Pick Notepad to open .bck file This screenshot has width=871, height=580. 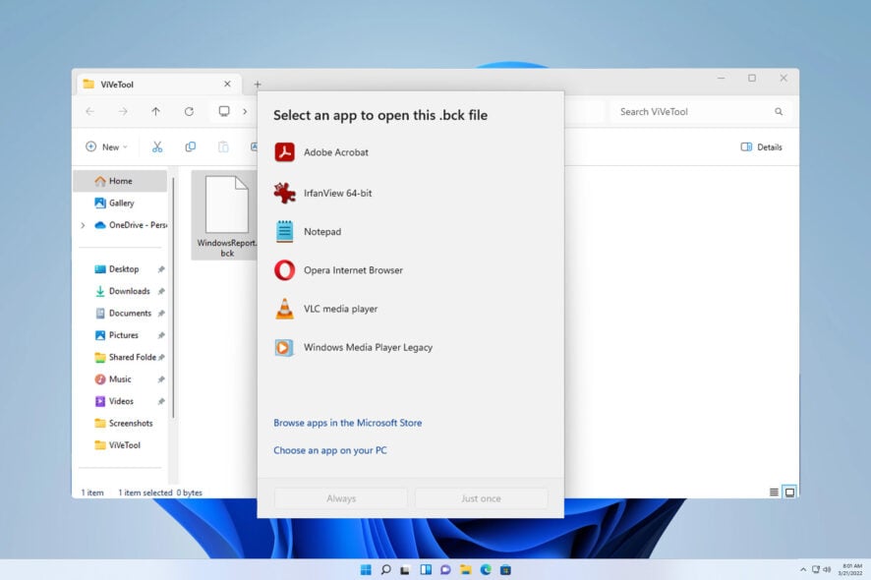(x=321, y=231)
